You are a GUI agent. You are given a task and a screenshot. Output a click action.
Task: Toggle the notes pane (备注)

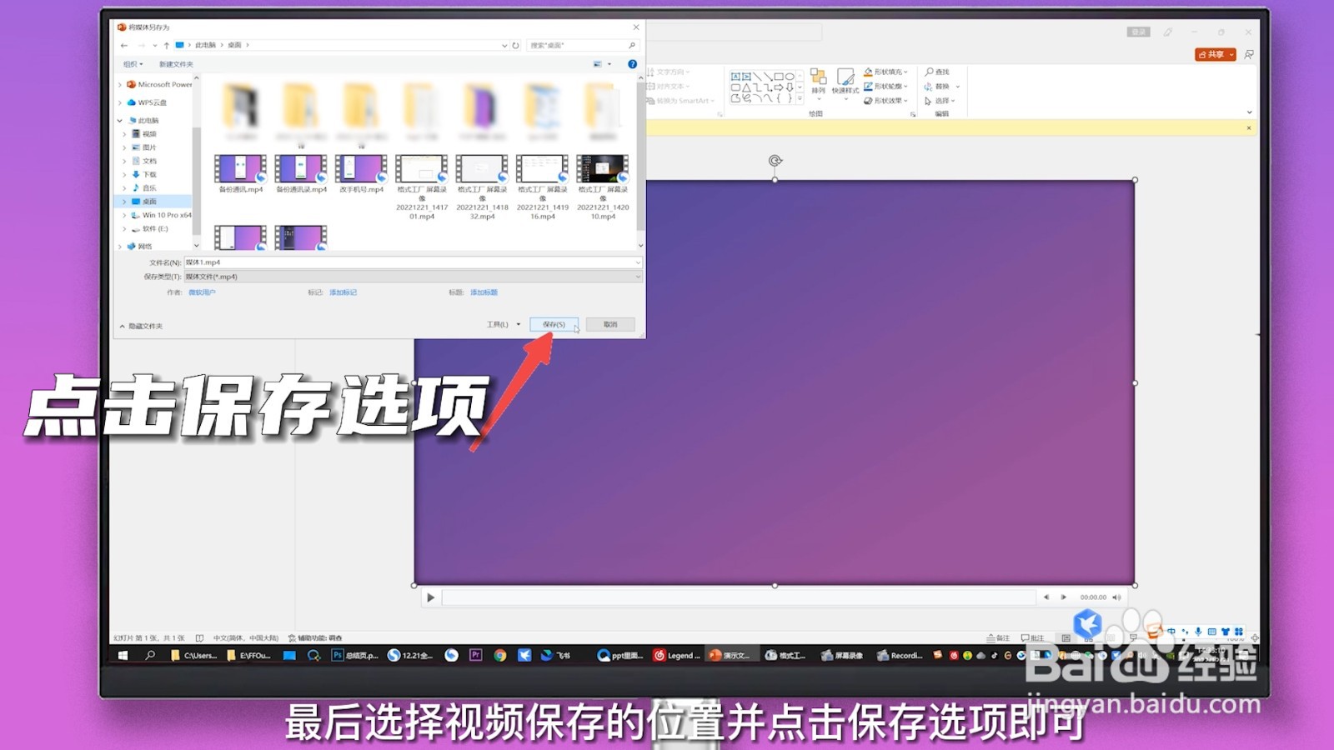(997, 635)
